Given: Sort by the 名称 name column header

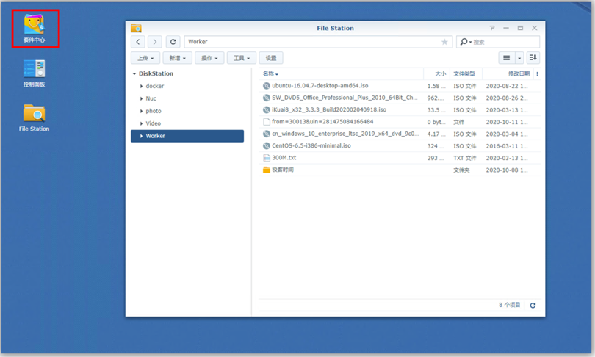Looking at the screenshot, I should pos(341,74).
